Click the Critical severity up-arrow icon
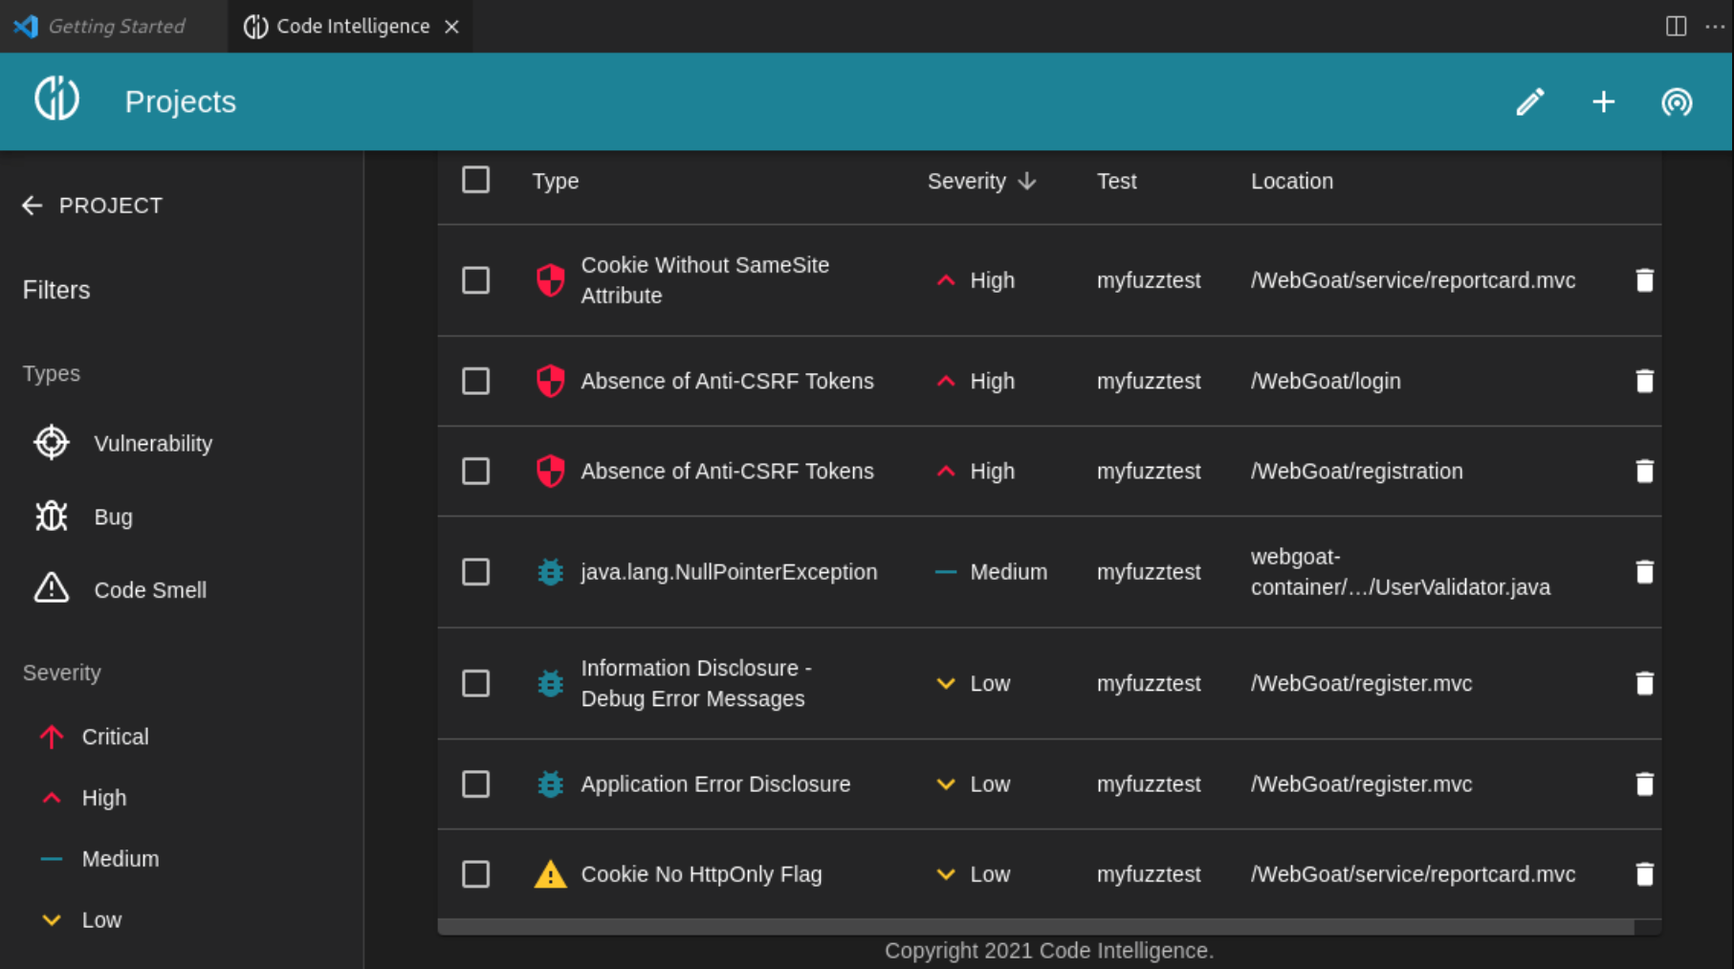The image size is (1734, 969). click(52, 737)
